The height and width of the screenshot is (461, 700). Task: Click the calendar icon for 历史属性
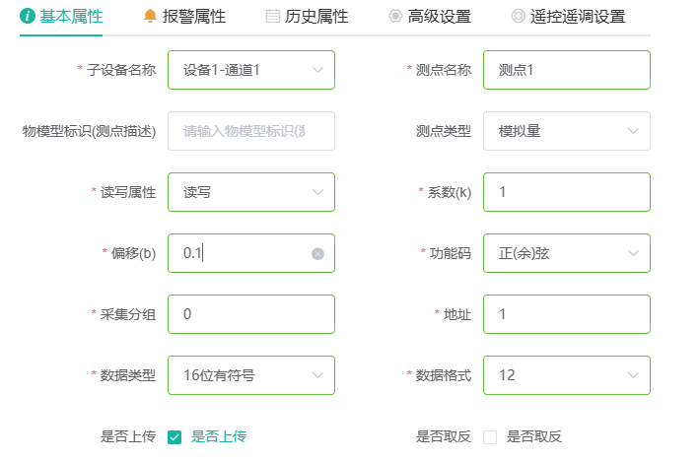pos(273,17)
